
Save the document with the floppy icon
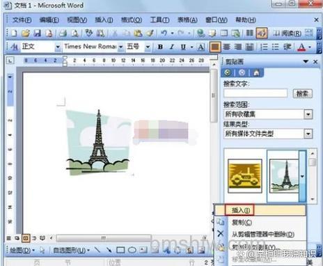coord(37,33)
